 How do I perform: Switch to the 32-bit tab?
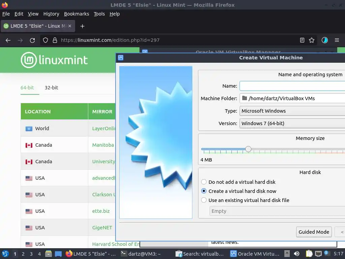52,87
